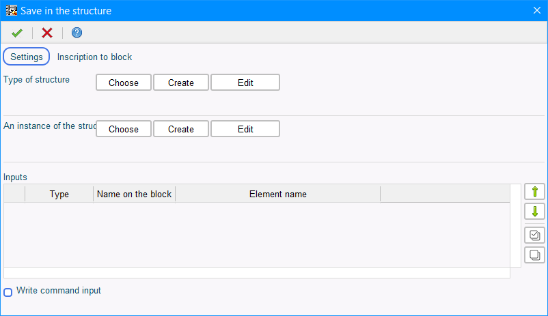Enable Write command input checkbox

pyautogui.click(x=8, y=292)
